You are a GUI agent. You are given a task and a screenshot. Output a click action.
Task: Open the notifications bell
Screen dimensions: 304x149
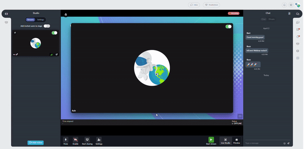pyautogui.click(x=284, y=5)
